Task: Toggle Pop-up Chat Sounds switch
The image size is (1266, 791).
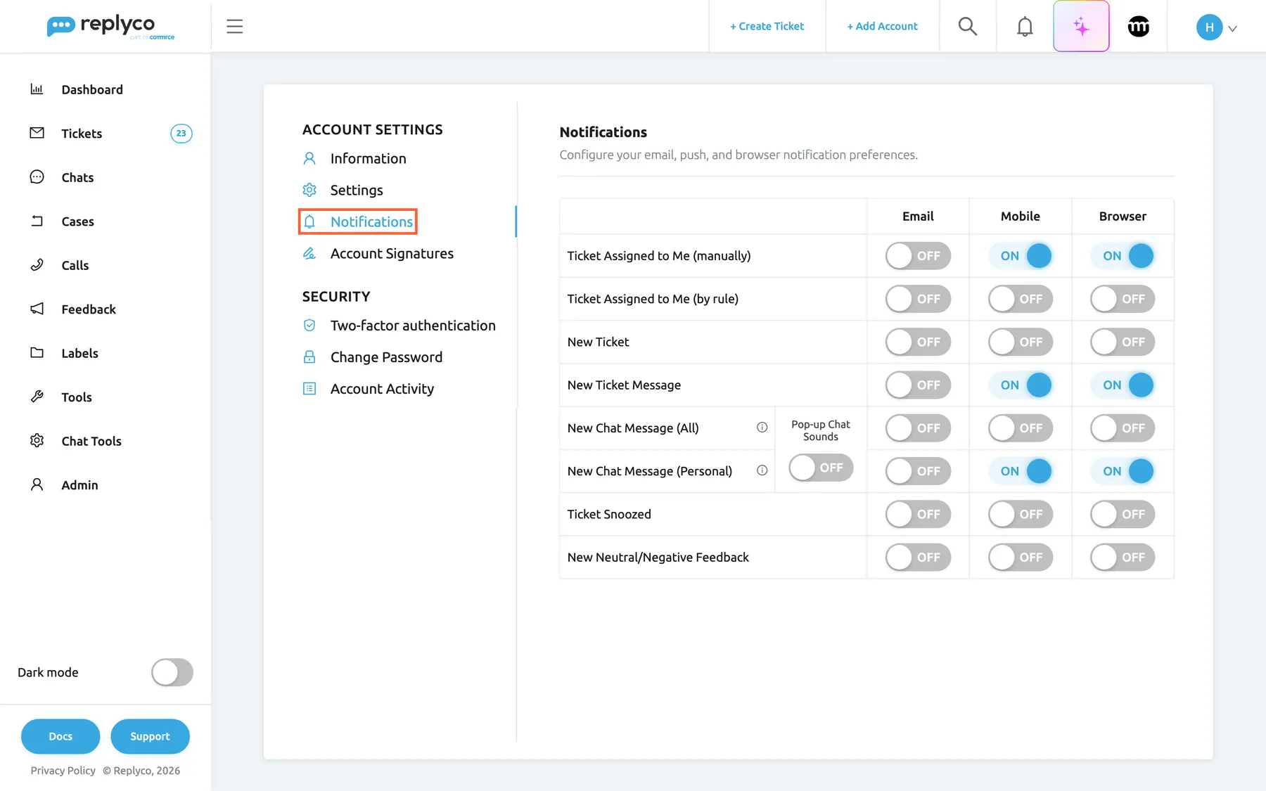Action: click(x=821, y=468)
